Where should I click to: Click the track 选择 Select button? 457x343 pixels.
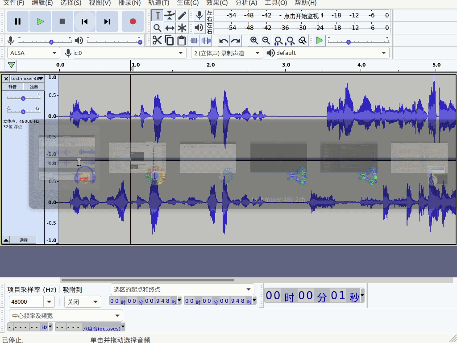click(x=23, y=240)
